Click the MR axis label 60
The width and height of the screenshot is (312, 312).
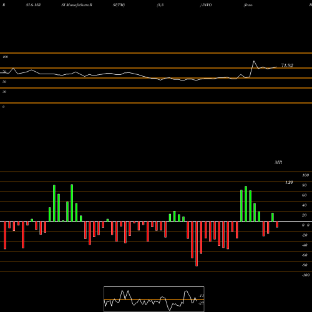(305, 195)
